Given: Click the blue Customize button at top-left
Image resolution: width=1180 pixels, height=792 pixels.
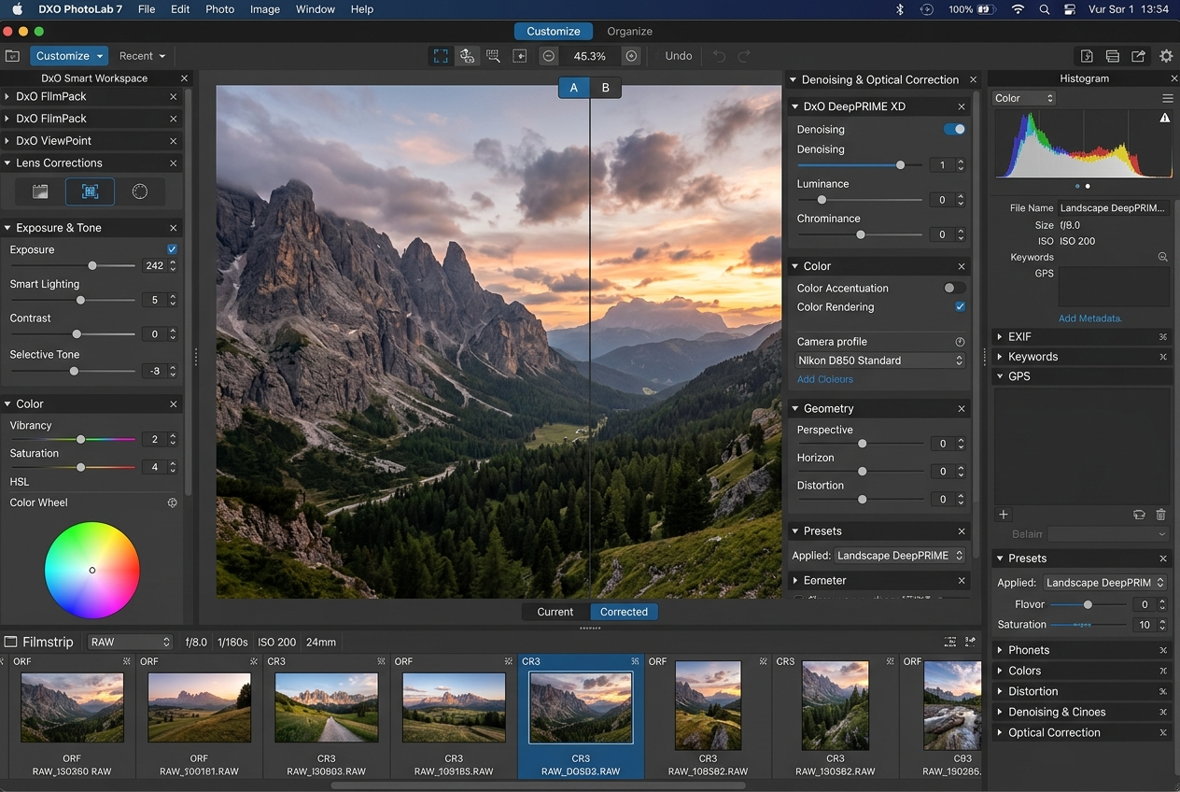Looking at the screenshot, I should [x=69, y=56].
